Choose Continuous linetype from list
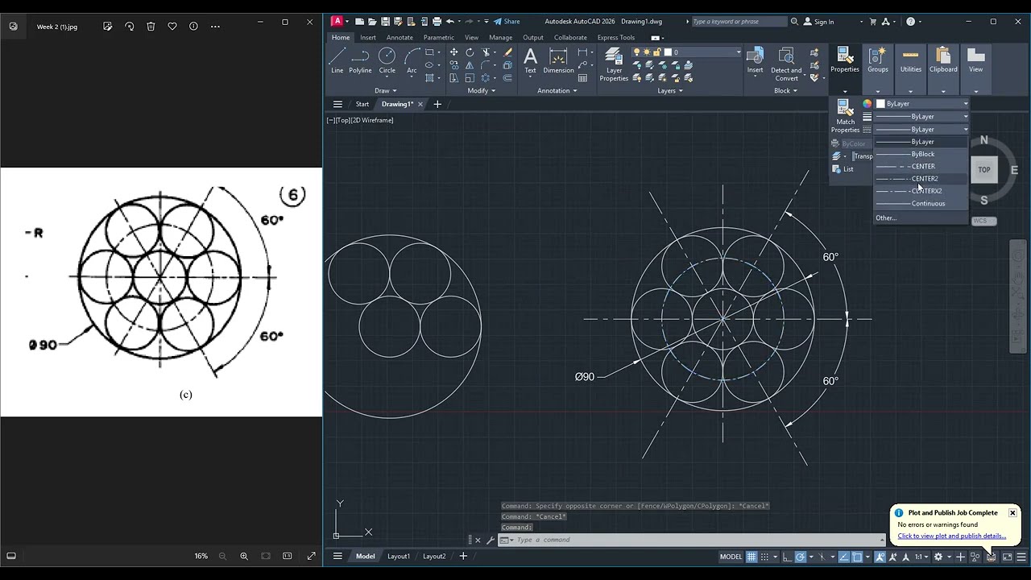 [x=921, y=203]
